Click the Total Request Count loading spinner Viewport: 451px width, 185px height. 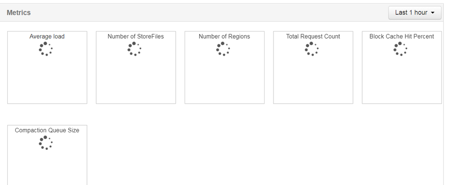click(312, 49)
